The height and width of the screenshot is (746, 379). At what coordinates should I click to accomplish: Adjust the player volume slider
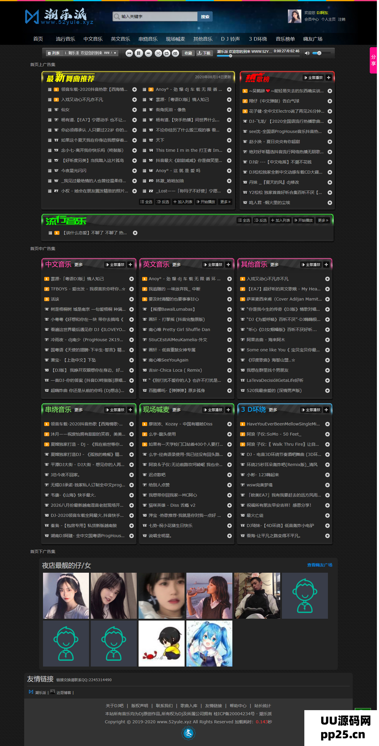(x=319, y=53)
